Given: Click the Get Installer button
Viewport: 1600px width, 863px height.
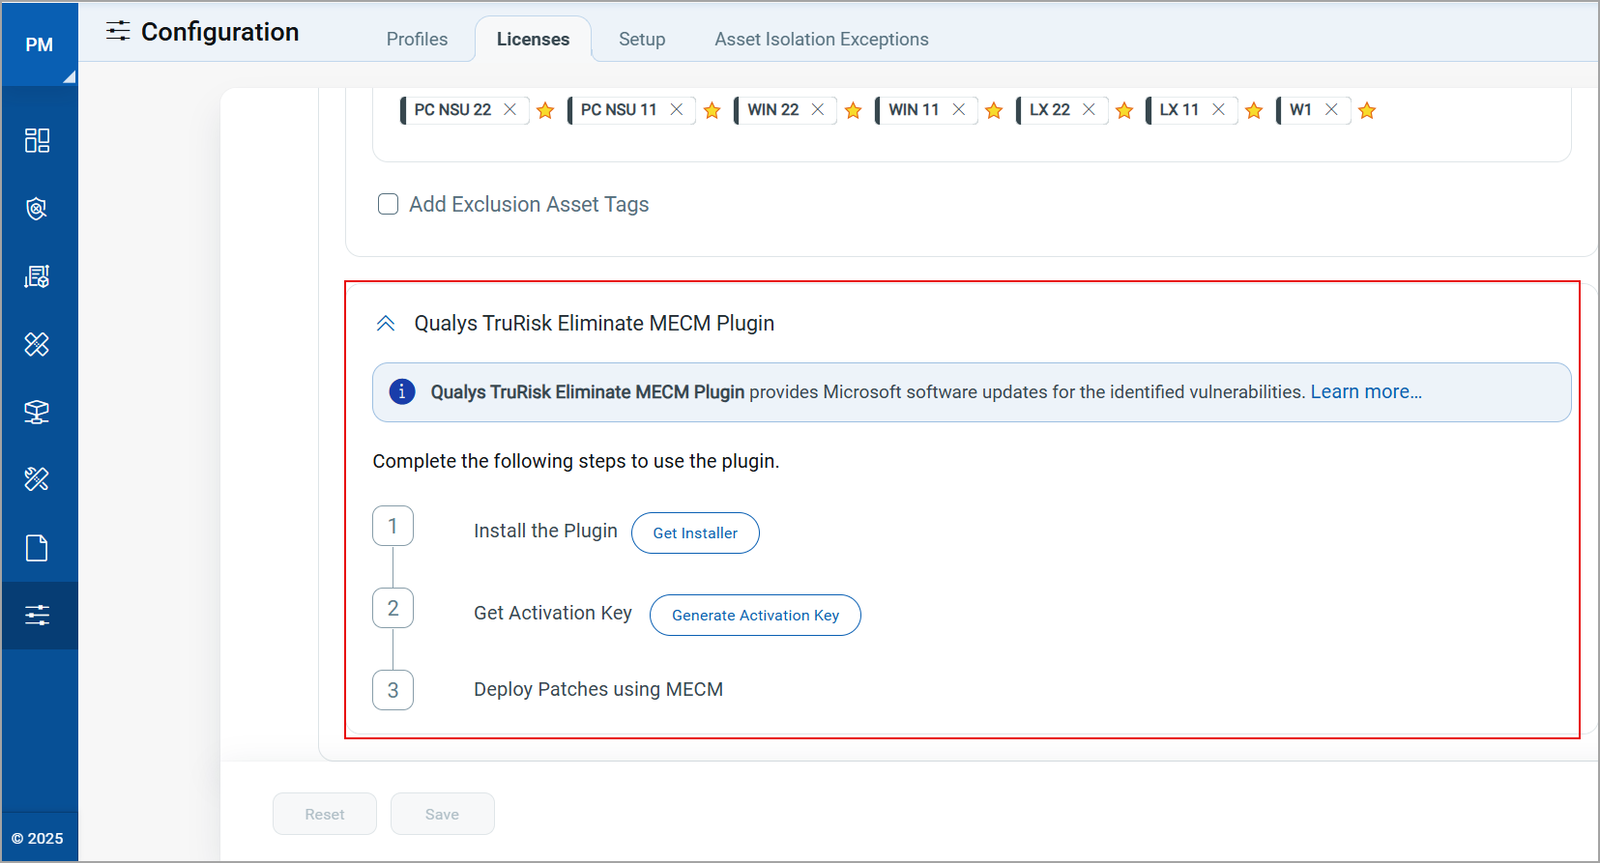Looking at the screenshot, I should click(x=695, y=532).
